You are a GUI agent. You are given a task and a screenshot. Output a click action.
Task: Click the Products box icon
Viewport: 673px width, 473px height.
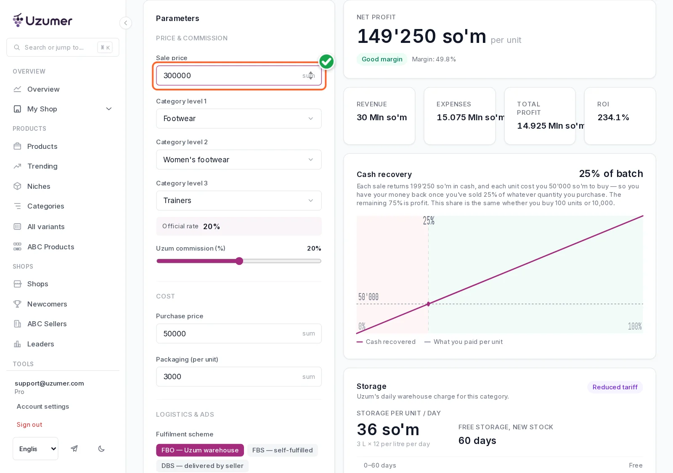17,146
